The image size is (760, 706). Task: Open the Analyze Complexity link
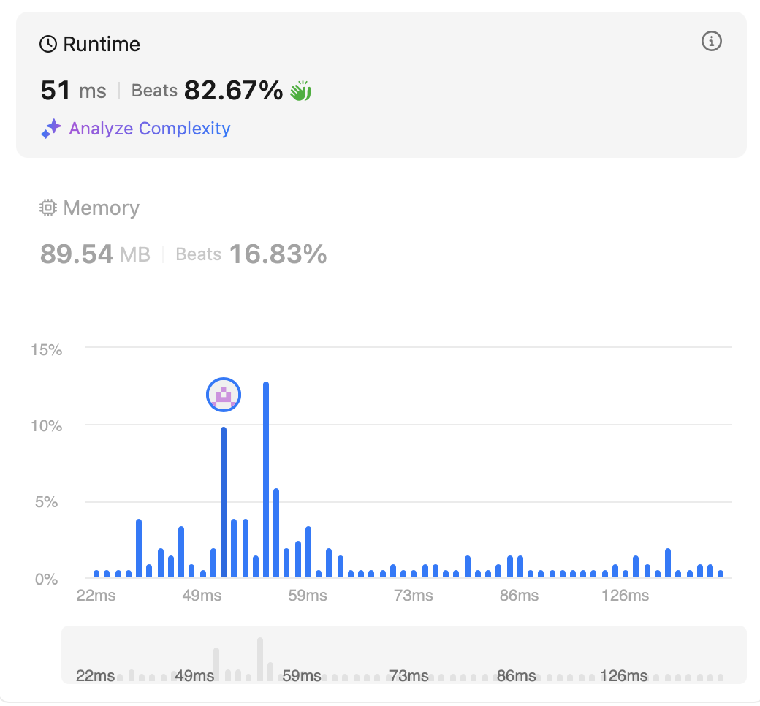(149, 129)
